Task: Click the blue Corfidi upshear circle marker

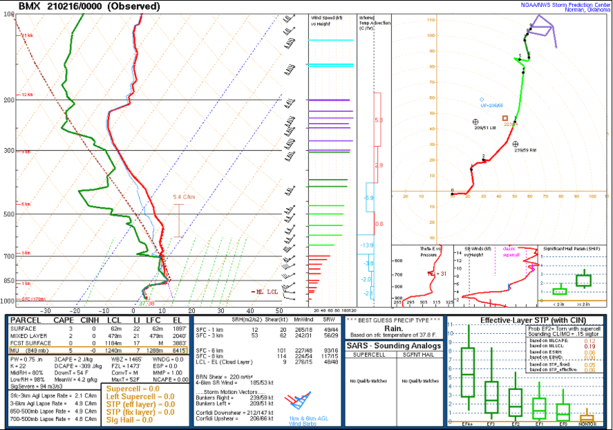Action: (482, 100)
